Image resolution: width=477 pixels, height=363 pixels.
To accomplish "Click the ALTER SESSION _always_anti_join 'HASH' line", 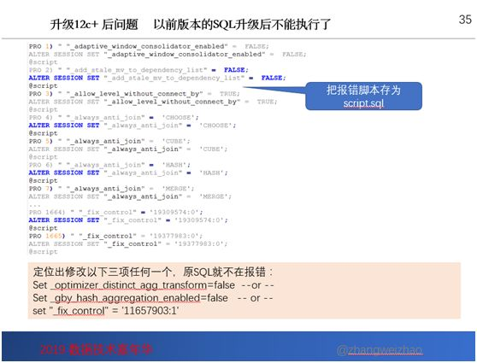I will [x=128, y=173].
